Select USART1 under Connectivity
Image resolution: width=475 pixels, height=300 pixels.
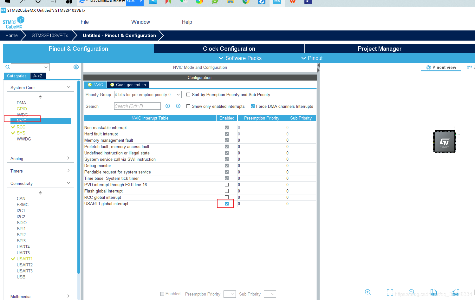coord(25,259)
